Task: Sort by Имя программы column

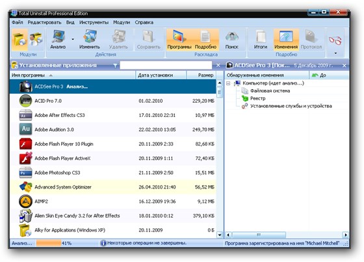Action: (x=72, y=75)
